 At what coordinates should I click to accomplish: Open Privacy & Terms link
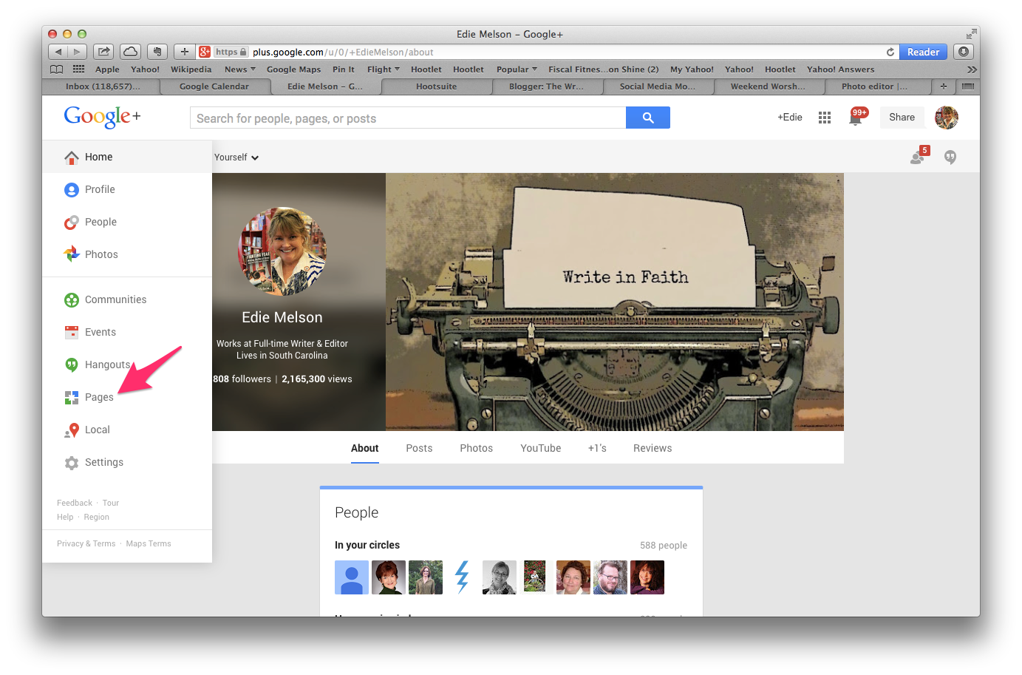point(86,543)
